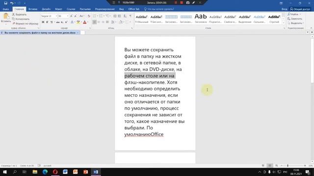Open Выделить select dropdown
Image resolution: width=314 pixels, height=176 pixels.
(x=295, y=23)
